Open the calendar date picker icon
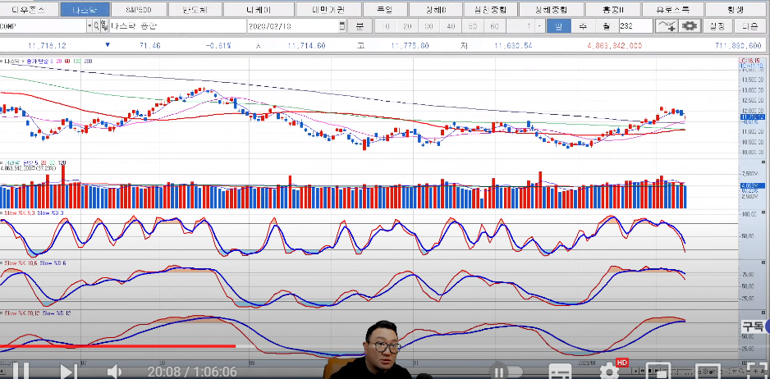This screenshot has width=770, height=379. click(x=342, y=26)
